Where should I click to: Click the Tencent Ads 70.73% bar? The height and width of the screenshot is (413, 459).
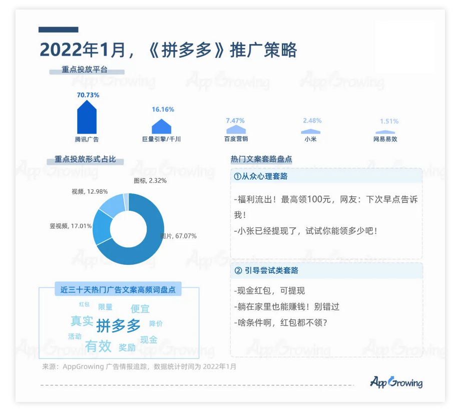coord(87,118)
